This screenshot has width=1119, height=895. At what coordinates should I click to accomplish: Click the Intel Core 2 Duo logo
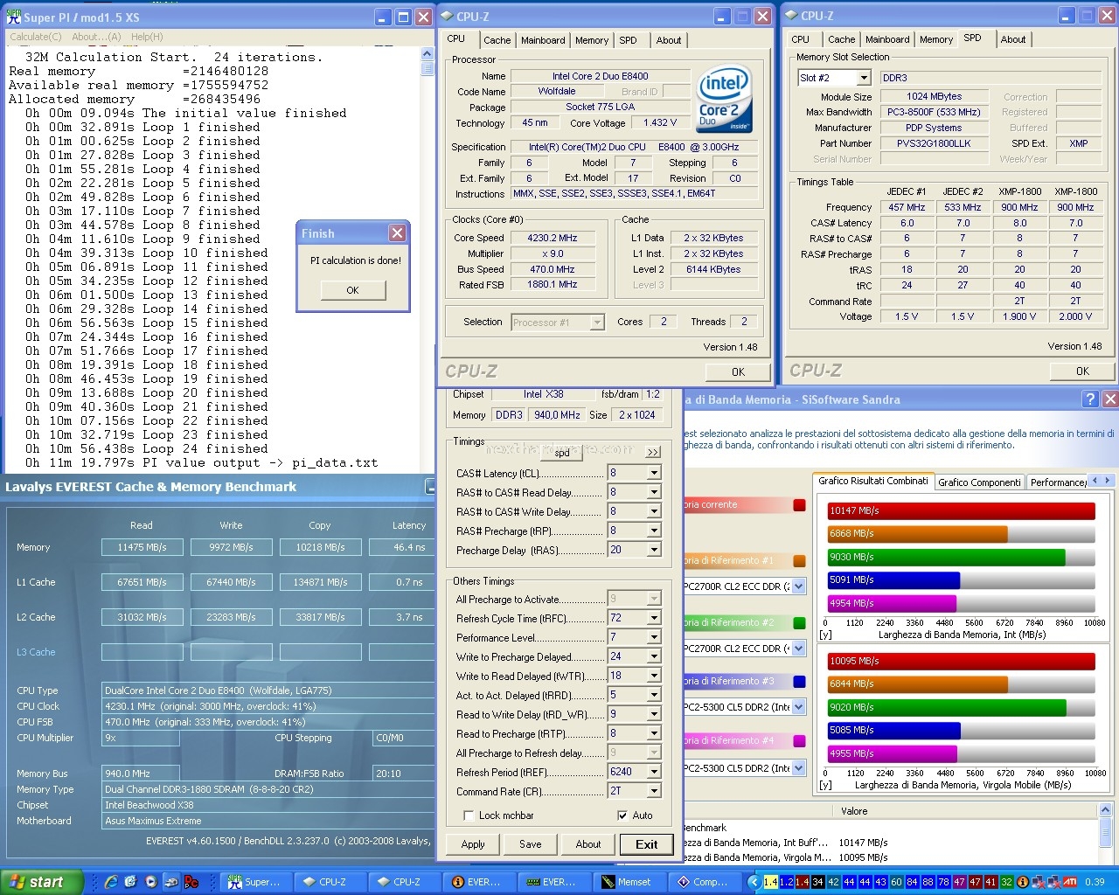tap(724, 99)
